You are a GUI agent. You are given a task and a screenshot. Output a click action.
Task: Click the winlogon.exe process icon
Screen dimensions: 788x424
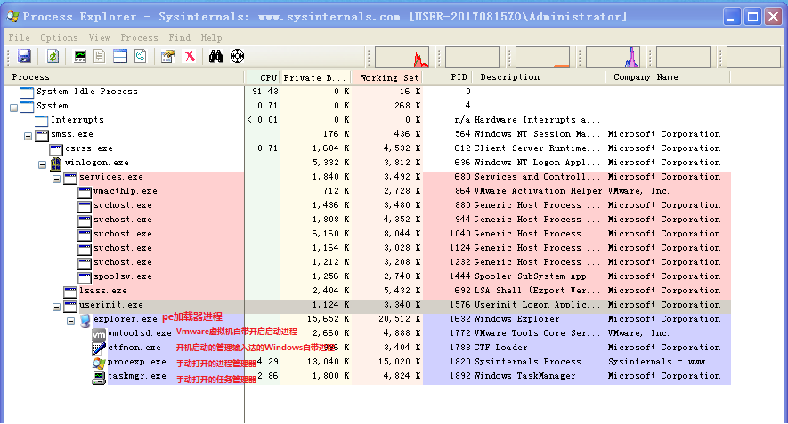(x=55, y=163)
